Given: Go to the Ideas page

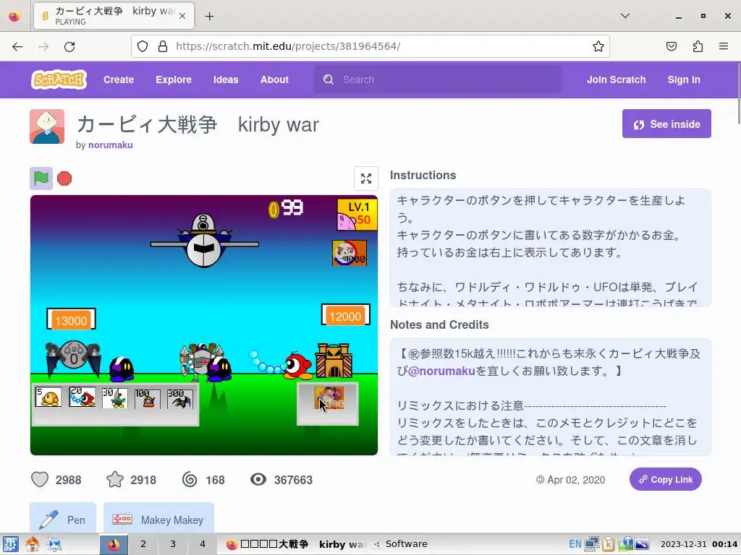Looking at the screenshot, I should (x=226, y=79).
